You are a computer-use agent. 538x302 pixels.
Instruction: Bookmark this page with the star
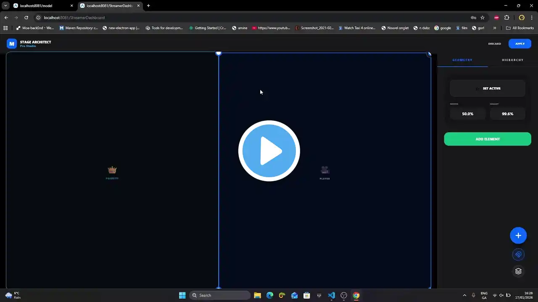point(483,18)
